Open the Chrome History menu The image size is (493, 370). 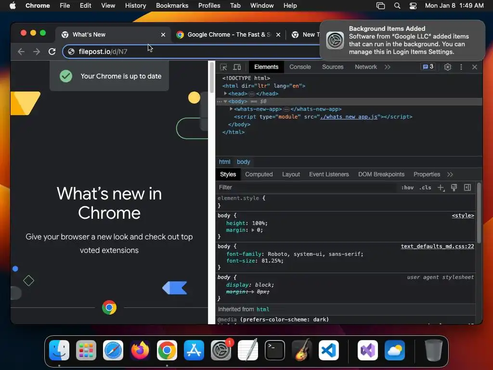click(x=135, y=6)
